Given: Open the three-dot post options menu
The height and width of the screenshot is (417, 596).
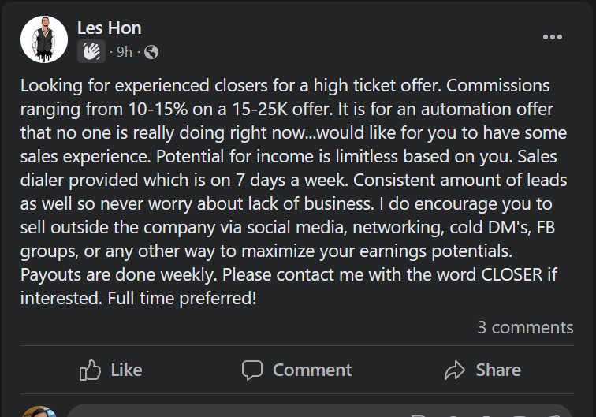Looking at the screenshot, I should point(553,37).
